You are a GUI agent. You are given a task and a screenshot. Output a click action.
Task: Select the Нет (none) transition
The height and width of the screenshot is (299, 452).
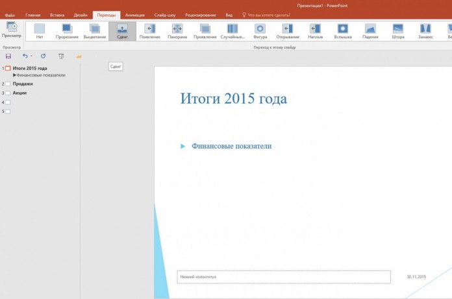40,30
